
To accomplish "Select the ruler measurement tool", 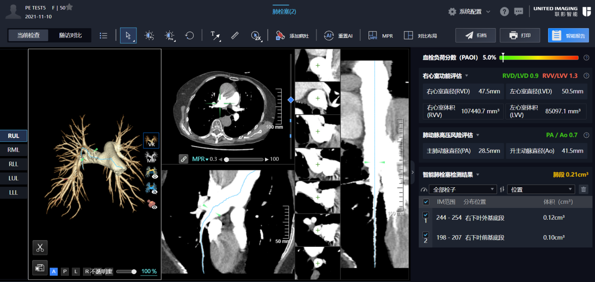I will 235,36.
